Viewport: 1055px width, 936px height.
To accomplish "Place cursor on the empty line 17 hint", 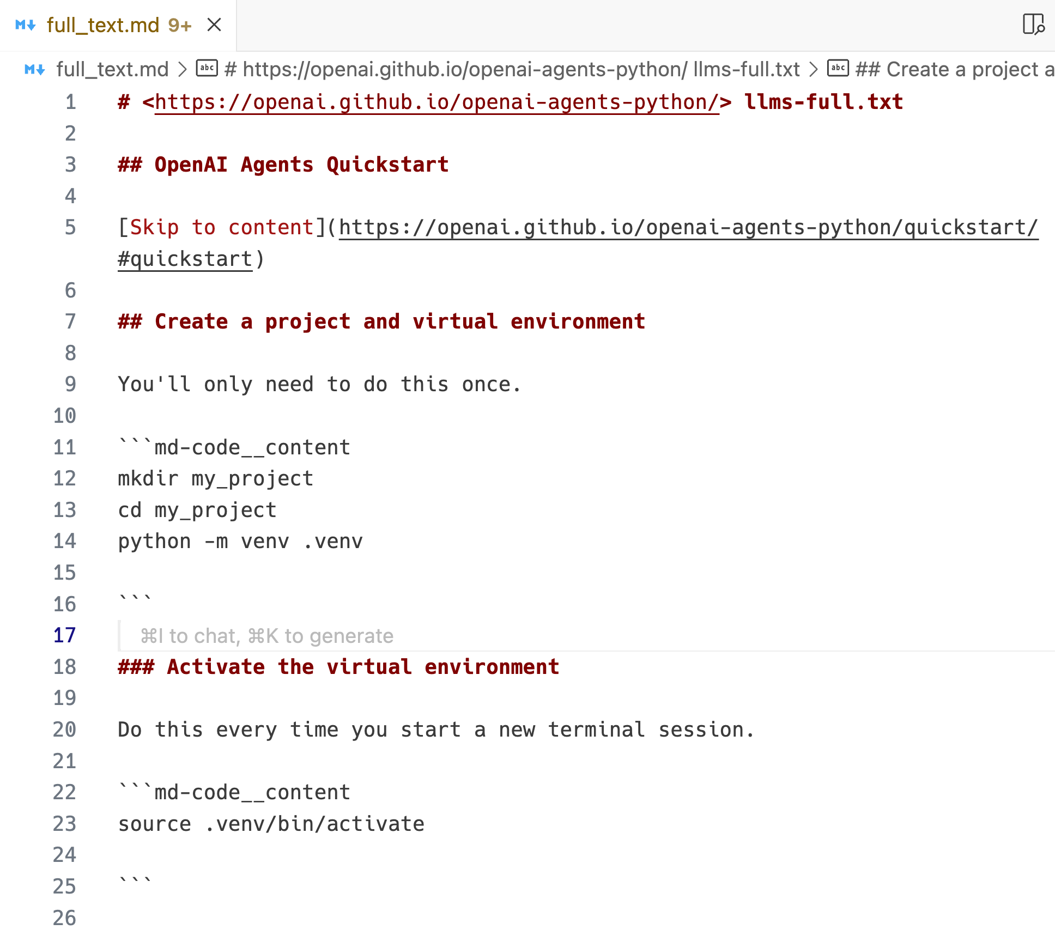I will coord(267,636).
